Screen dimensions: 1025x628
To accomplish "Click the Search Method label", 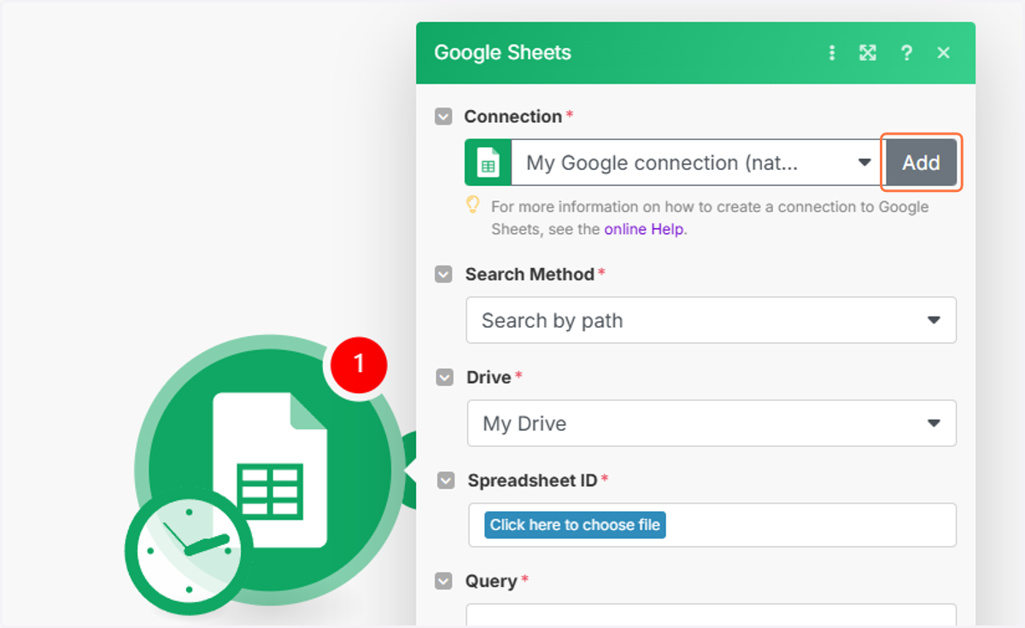I will (x=530, y=275).
